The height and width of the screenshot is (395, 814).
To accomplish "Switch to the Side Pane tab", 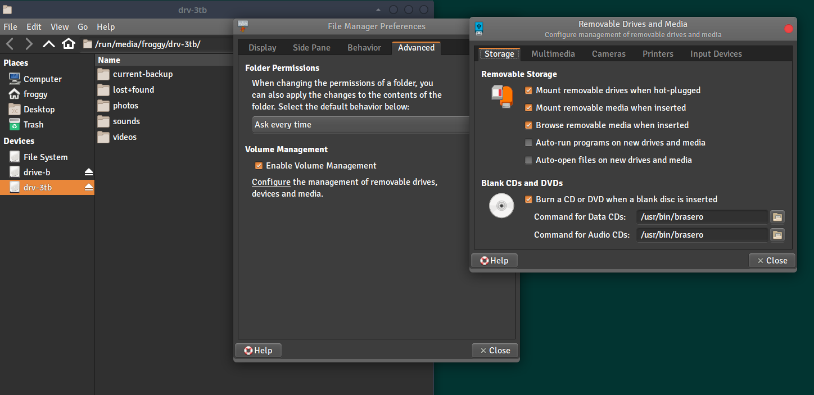I will coord(311,48).
